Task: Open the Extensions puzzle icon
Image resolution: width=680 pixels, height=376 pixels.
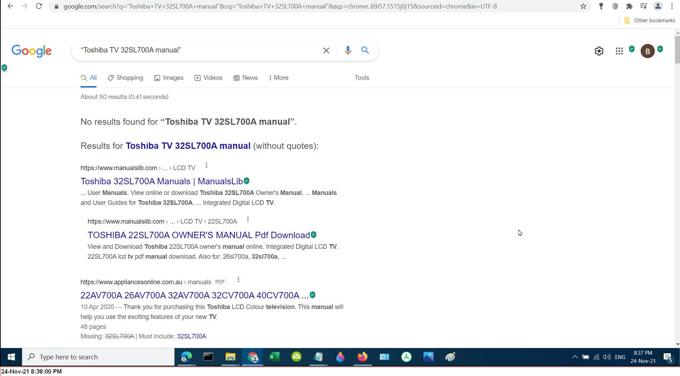Action: coord(629,6)
